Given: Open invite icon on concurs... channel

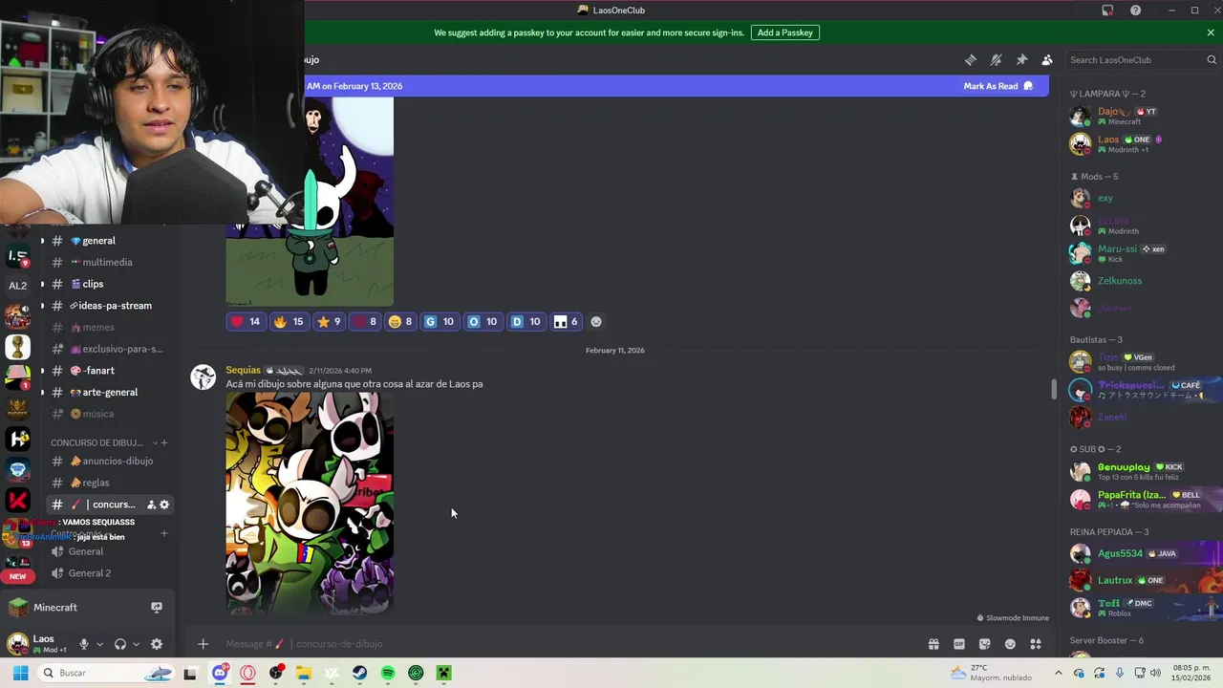Looking at the screenshot, I should point(151,505).
